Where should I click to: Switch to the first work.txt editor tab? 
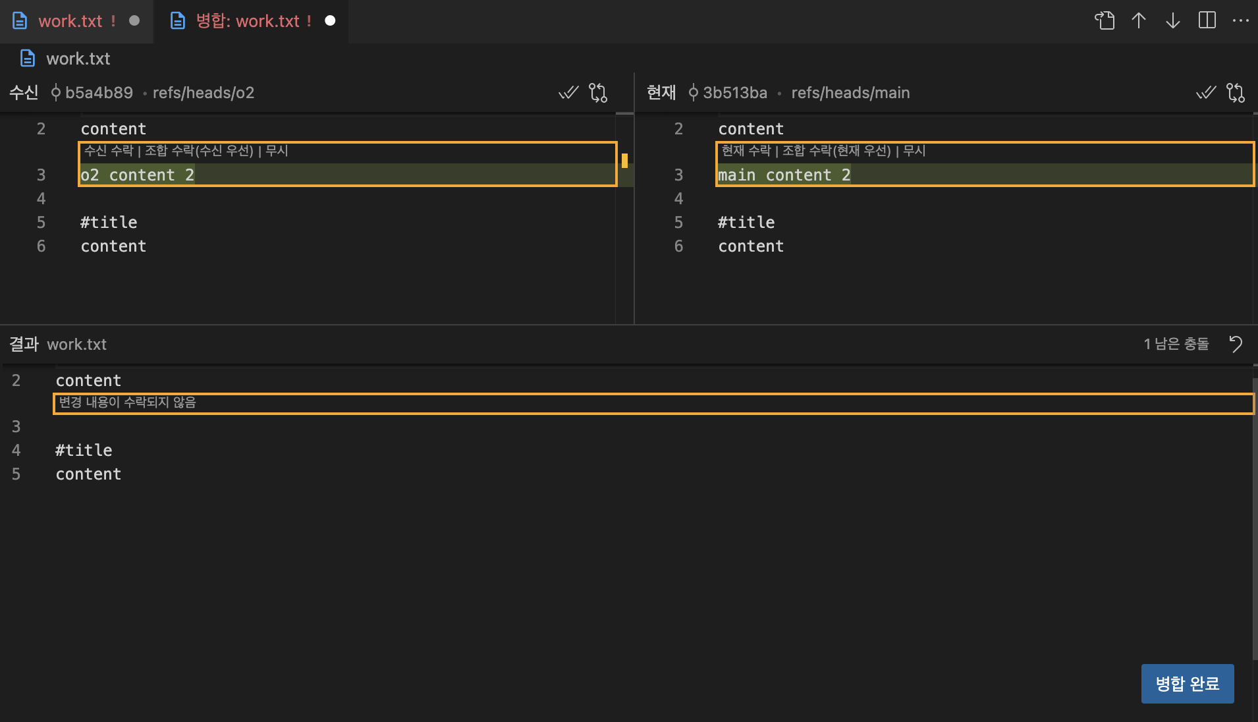(x=76, y=21)
